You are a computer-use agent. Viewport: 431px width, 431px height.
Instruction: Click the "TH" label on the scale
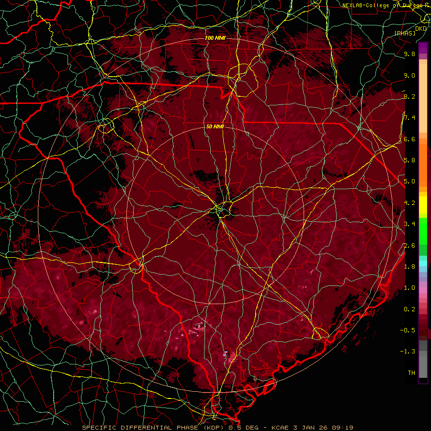click(x=411, y=373)
